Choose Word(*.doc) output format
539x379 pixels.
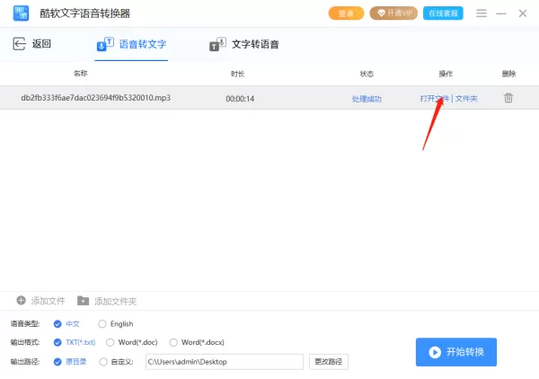(x=132, y=342)
